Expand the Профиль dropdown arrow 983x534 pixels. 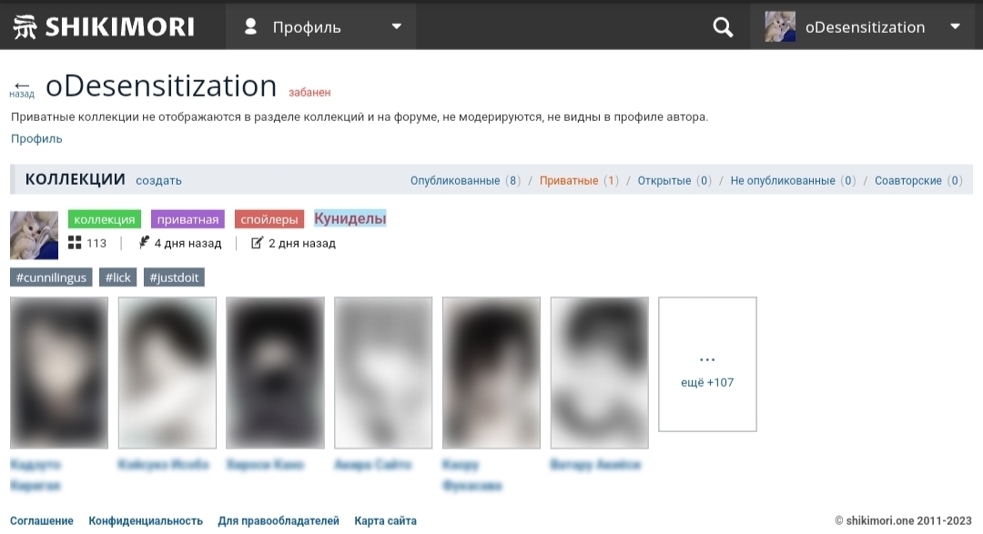[396, 26]
